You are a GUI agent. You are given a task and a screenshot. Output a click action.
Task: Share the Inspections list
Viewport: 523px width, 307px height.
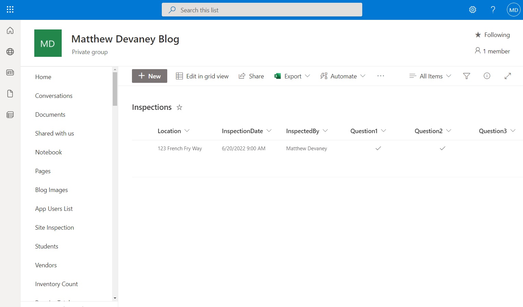click(x=251, y=76)
